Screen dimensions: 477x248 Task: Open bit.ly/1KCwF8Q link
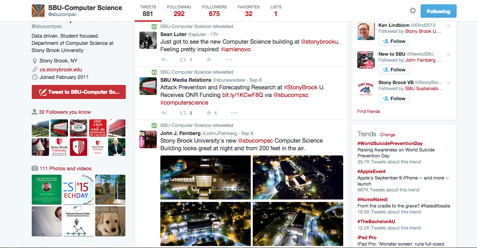(x=242, y=95)
